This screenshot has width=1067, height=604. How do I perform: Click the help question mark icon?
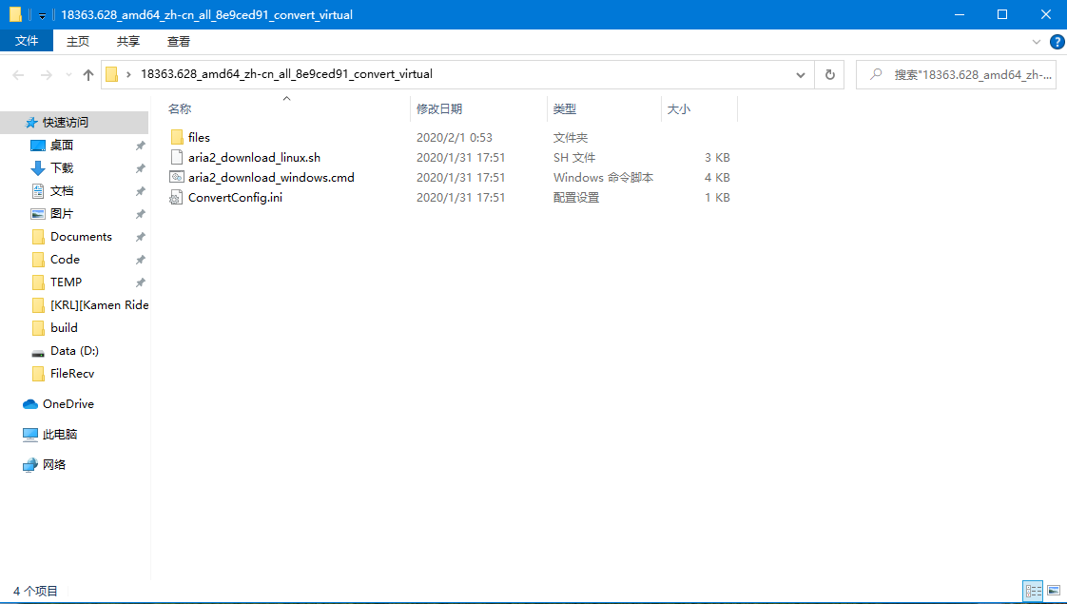click(x=1057, y=41)
